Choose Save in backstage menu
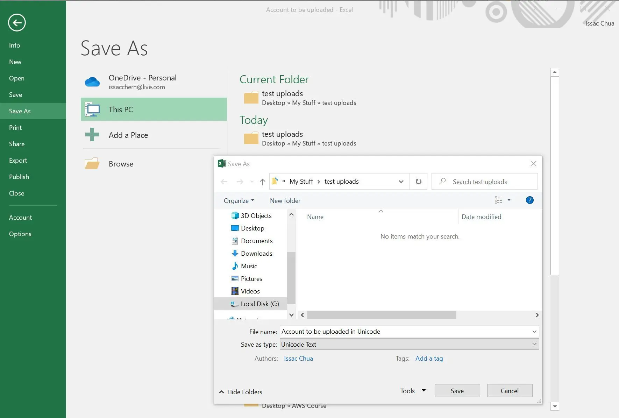The image size is (619, 418). click(x=16, y=94)
